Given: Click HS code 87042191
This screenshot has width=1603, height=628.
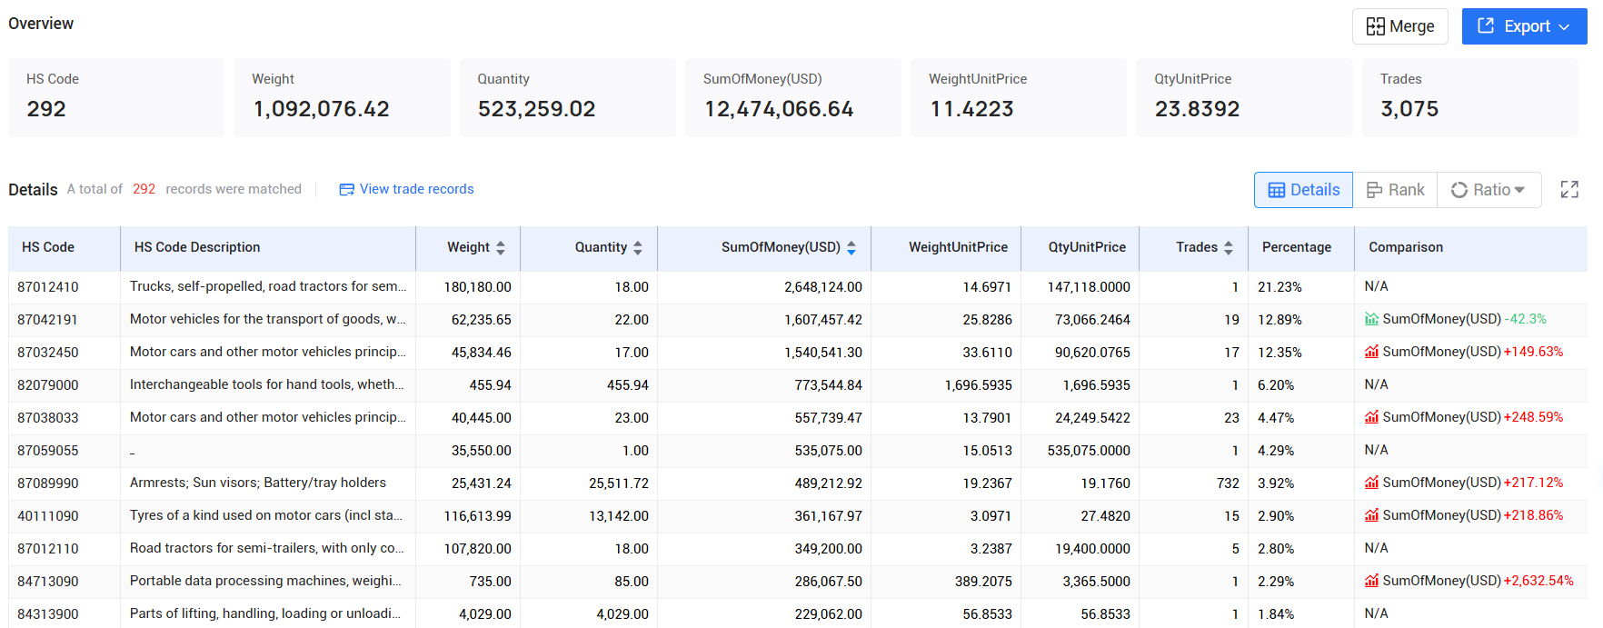Looking at the screenshot, I should (x=48, y=320).
